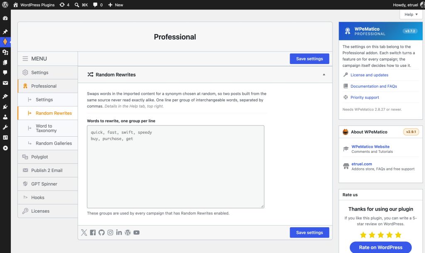Collapse the Random Rewrites section triangle
This screenshot has width=425, height=253.
coord(324,75)
